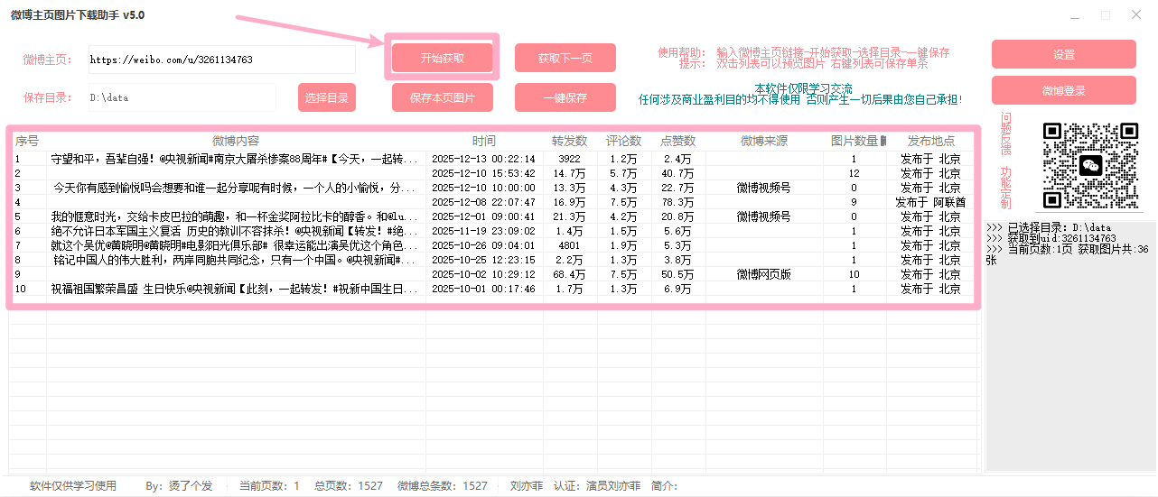Click 微博网页版 source cell
This screenshot has height=497, width=1158.
click(764, 274)
